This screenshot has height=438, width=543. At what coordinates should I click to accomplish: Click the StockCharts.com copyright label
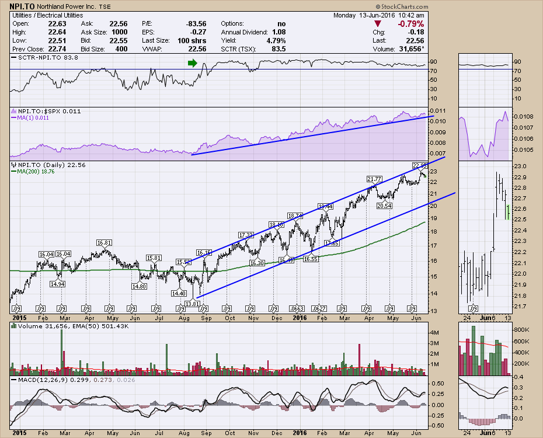[402, 6]
